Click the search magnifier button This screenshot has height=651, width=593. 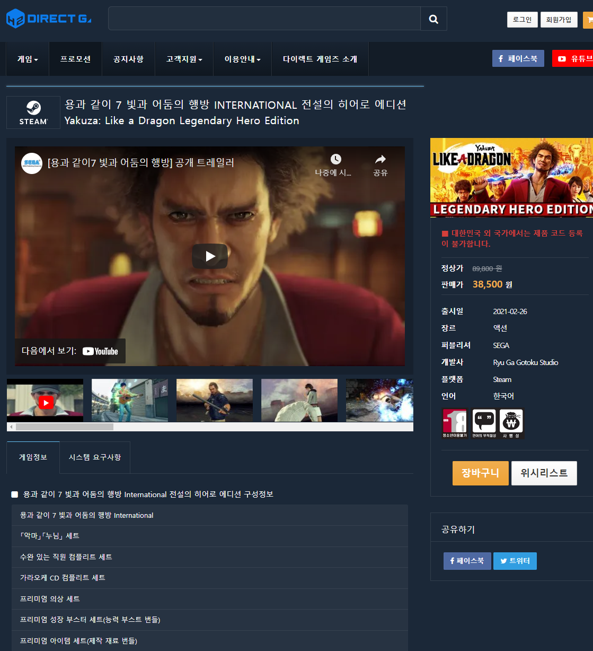433,19
